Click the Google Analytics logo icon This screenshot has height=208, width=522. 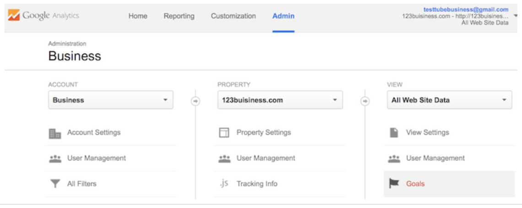pos(13,16)
